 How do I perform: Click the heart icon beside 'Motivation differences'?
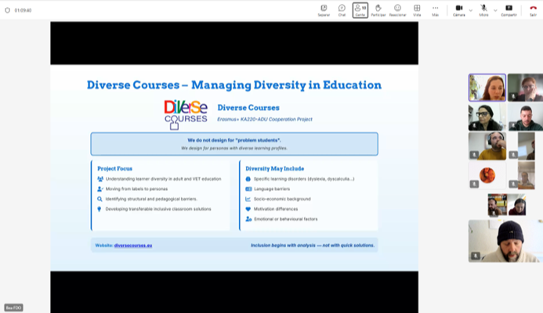(x=248, y=209)
